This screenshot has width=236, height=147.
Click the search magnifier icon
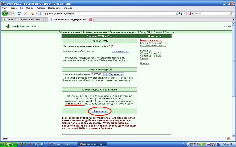click(232, 13)
